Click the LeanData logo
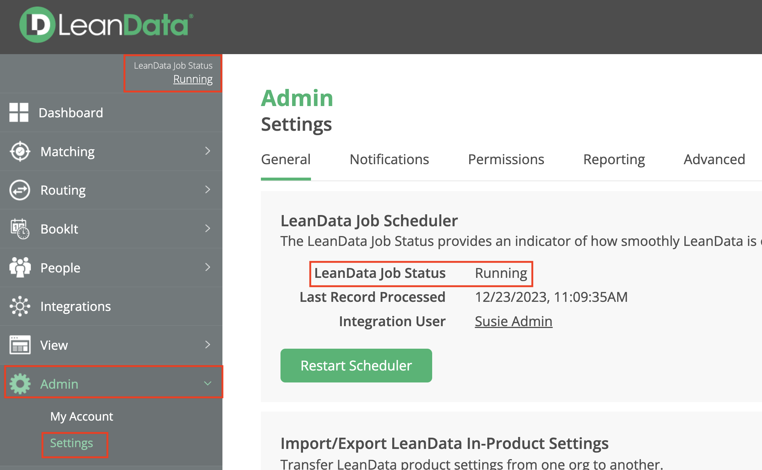Image resolution: width=762 pixels, height=470 pixels. (106, 25)
